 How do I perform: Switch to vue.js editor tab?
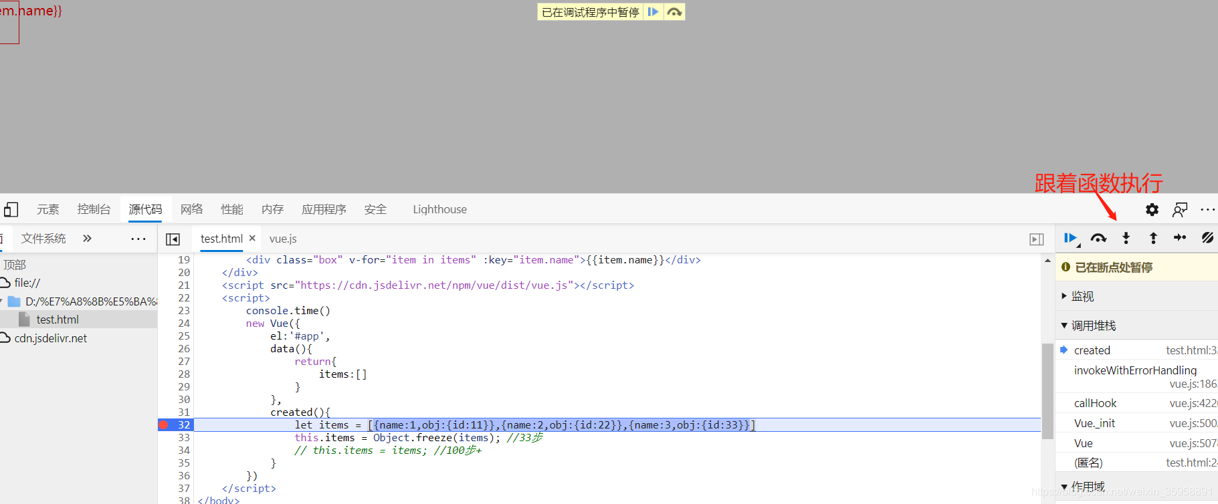pos(283,239)
